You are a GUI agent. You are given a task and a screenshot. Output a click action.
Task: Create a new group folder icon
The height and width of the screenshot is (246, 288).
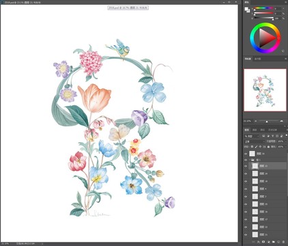[274, 242]
